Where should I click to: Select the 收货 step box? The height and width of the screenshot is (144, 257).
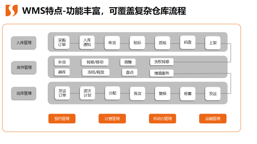click(x=112, y=43)
